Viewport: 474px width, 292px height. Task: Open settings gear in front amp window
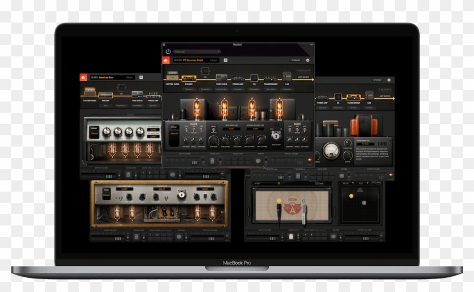pyautogui.click(x=308, y=60)
